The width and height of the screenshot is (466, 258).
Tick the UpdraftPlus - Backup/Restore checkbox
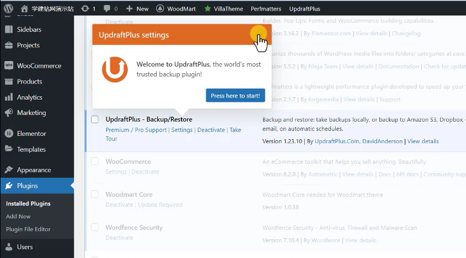coord(94,119)
